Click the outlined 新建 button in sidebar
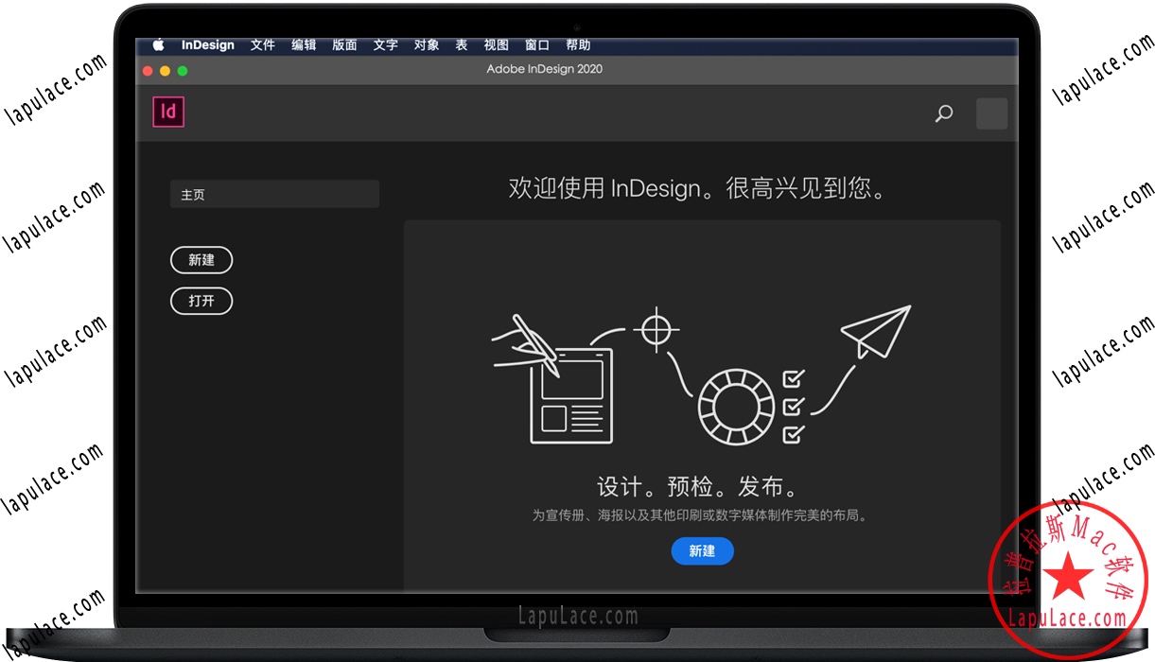Screen dimensions: 1155x662 click(201, 260)
